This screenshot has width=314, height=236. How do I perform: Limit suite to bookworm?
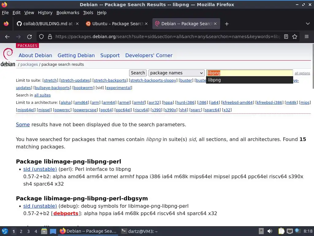coord(83,88)
